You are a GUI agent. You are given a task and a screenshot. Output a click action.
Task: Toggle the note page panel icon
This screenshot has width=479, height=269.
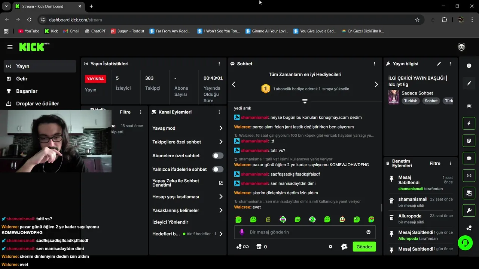[469, 141]
